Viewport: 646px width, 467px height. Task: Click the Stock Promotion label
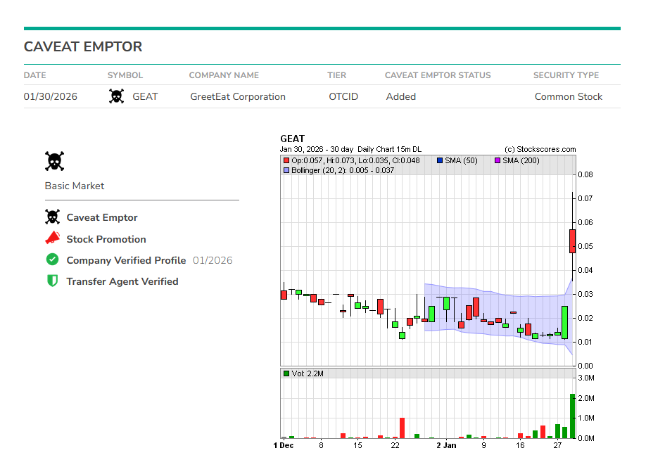pyautogui.click(x=106, y=239)
